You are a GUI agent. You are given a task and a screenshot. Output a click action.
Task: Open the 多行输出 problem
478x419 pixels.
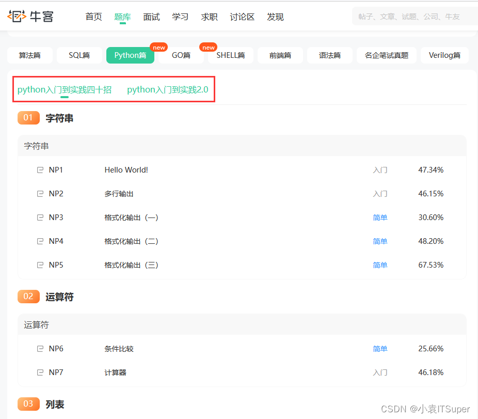tap(119, 194)
